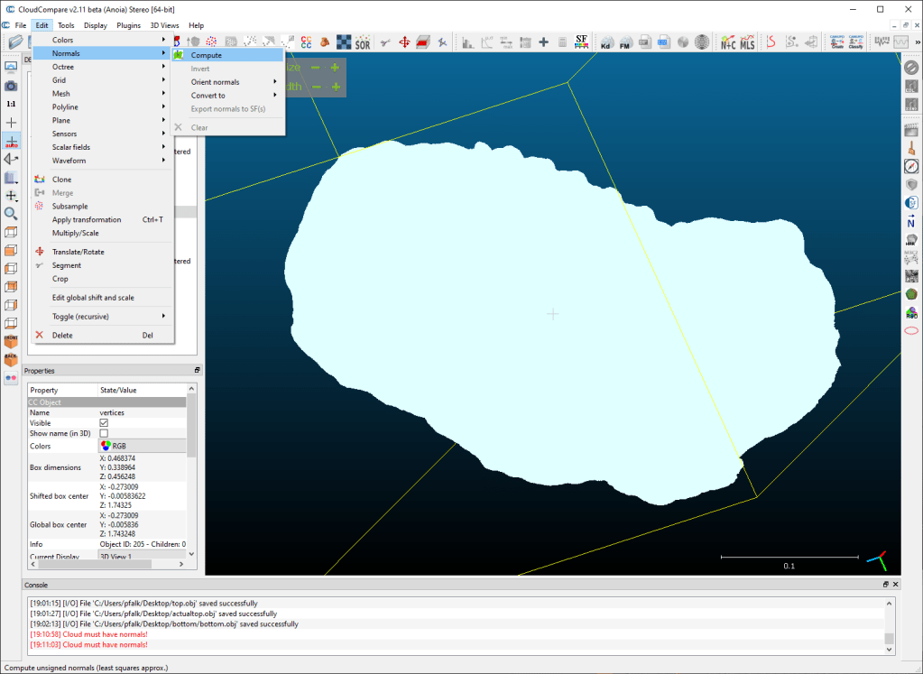Select Compute in the Normals submenu
This screenshot has height=674, width=923.
[206, 55]
